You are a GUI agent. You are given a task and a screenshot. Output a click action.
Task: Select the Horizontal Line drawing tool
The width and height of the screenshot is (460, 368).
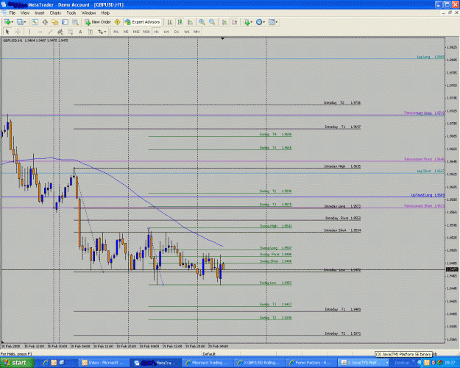point(40,32)
